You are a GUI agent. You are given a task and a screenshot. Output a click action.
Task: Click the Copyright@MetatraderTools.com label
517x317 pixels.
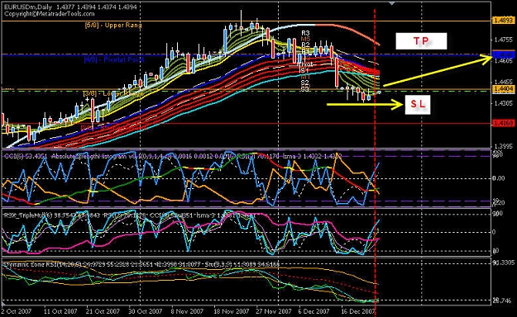tap(49, 14)
